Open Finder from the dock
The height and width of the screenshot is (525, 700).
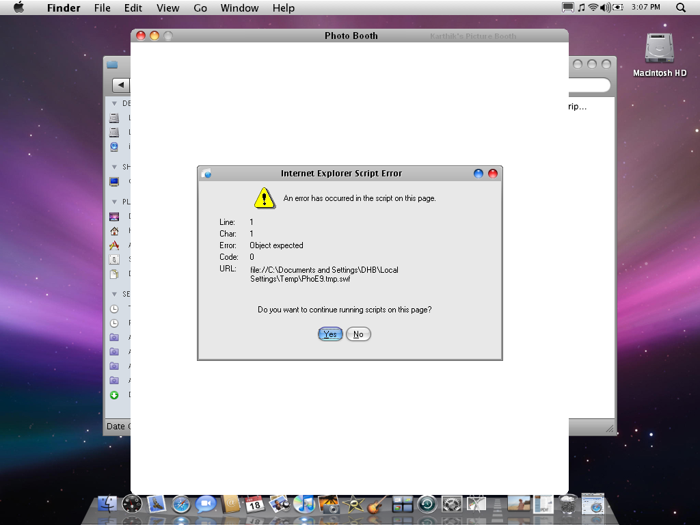pos(107,504)
